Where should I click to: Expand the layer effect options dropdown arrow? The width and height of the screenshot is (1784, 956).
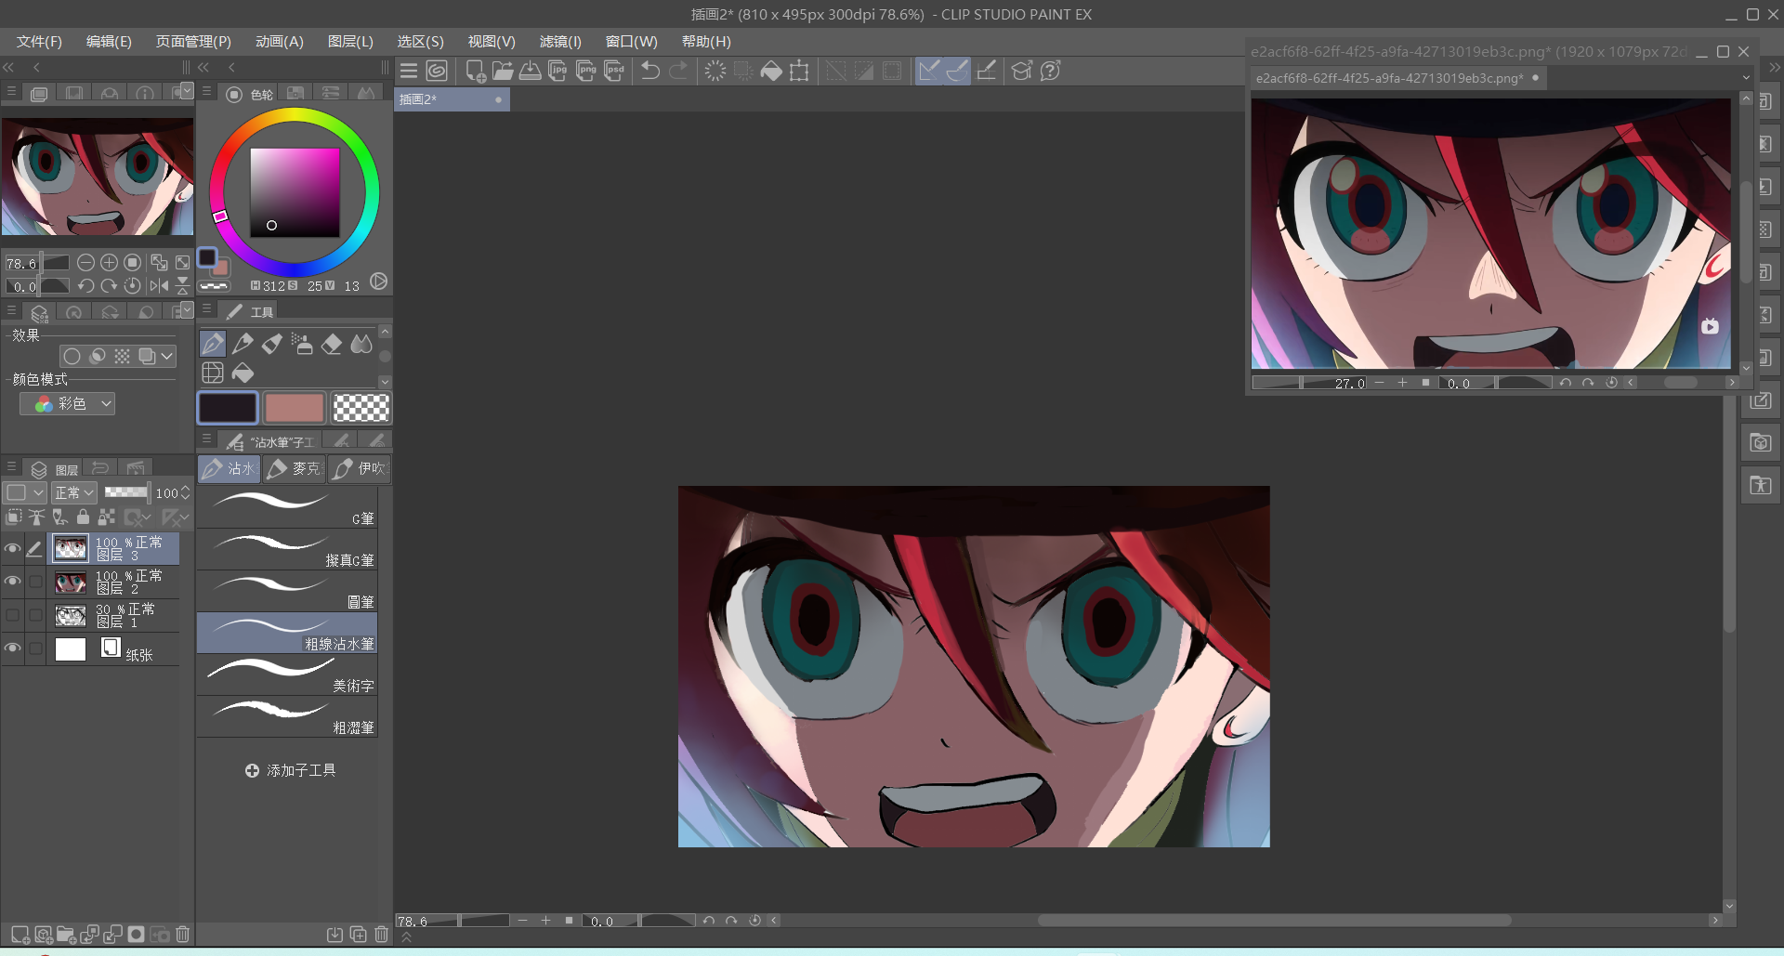[167, 356]
